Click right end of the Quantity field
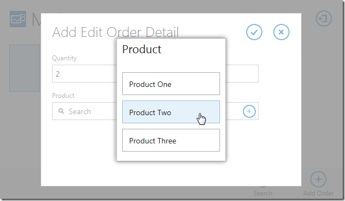Image resolution: width=345 pixels, height=201 pixels. [x=242, y=74]
